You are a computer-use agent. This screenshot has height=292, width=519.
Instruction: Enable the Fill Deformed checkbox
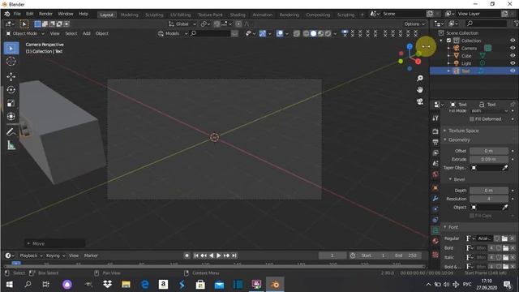pyautogui.click(x=472, y=119)
